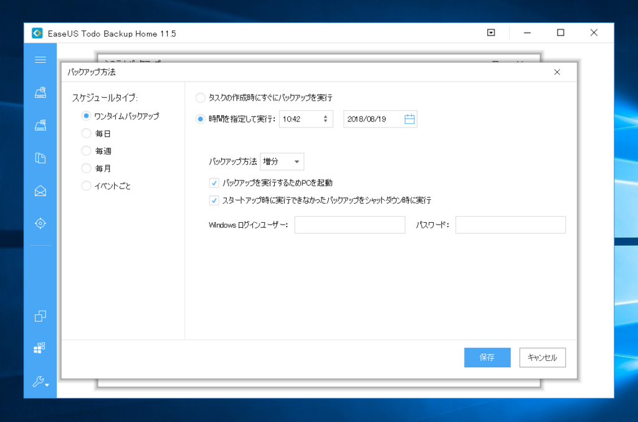Click the mail backup sidebar icon
This screenshot has width=638, height=422.
[x=40, y=190]
